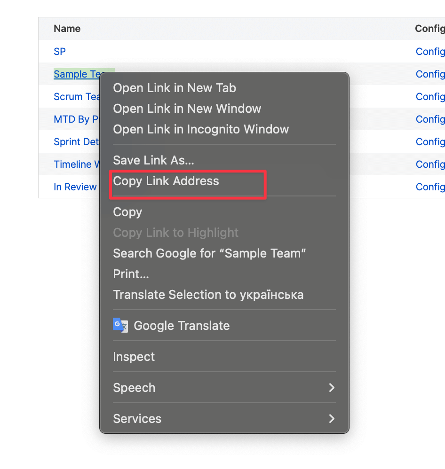Choose Open Link in New Tab
The width and height of the screenshot is (445, 469).
[x=175, y=88]
